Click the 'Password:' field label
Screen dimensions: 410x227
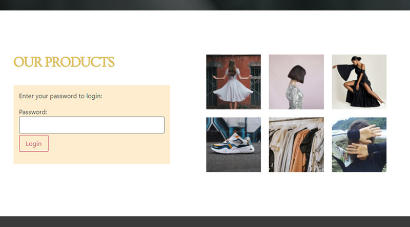pyautogui.click(x=33, y=112)
